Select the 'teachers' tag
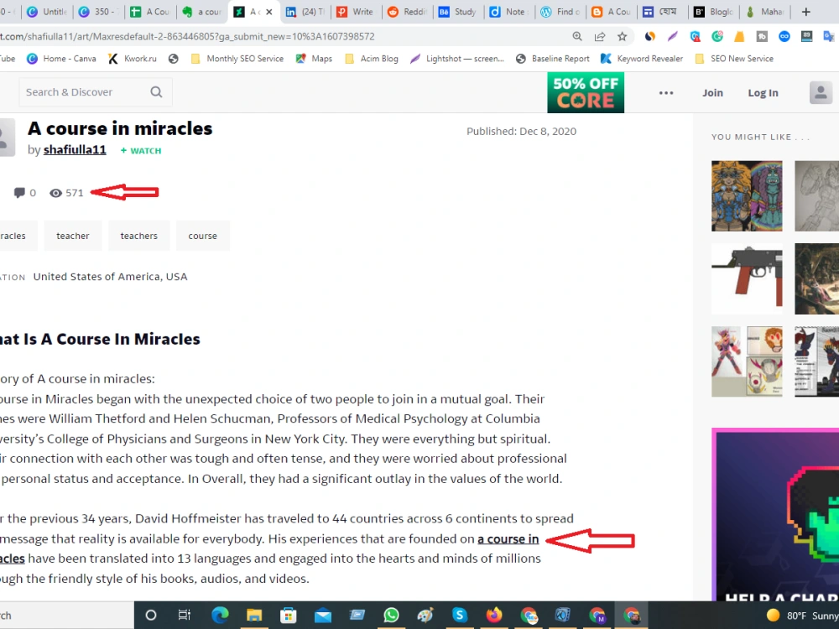The image size is (839, 629). click(138, 236)
